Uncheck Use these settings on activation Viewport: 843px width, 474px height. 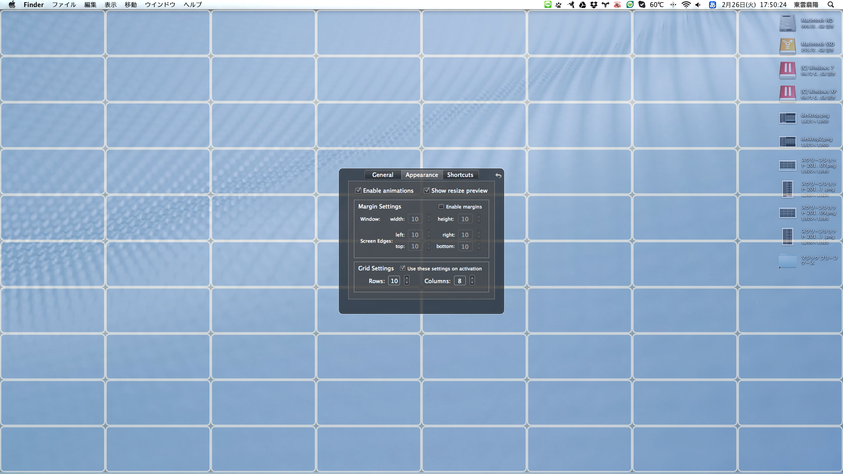(402, 269)
